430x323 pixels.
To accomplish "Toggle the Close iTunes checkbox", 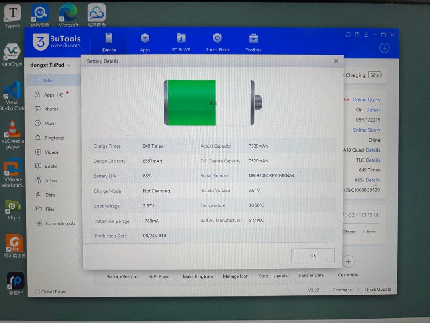I will [37, 291].
